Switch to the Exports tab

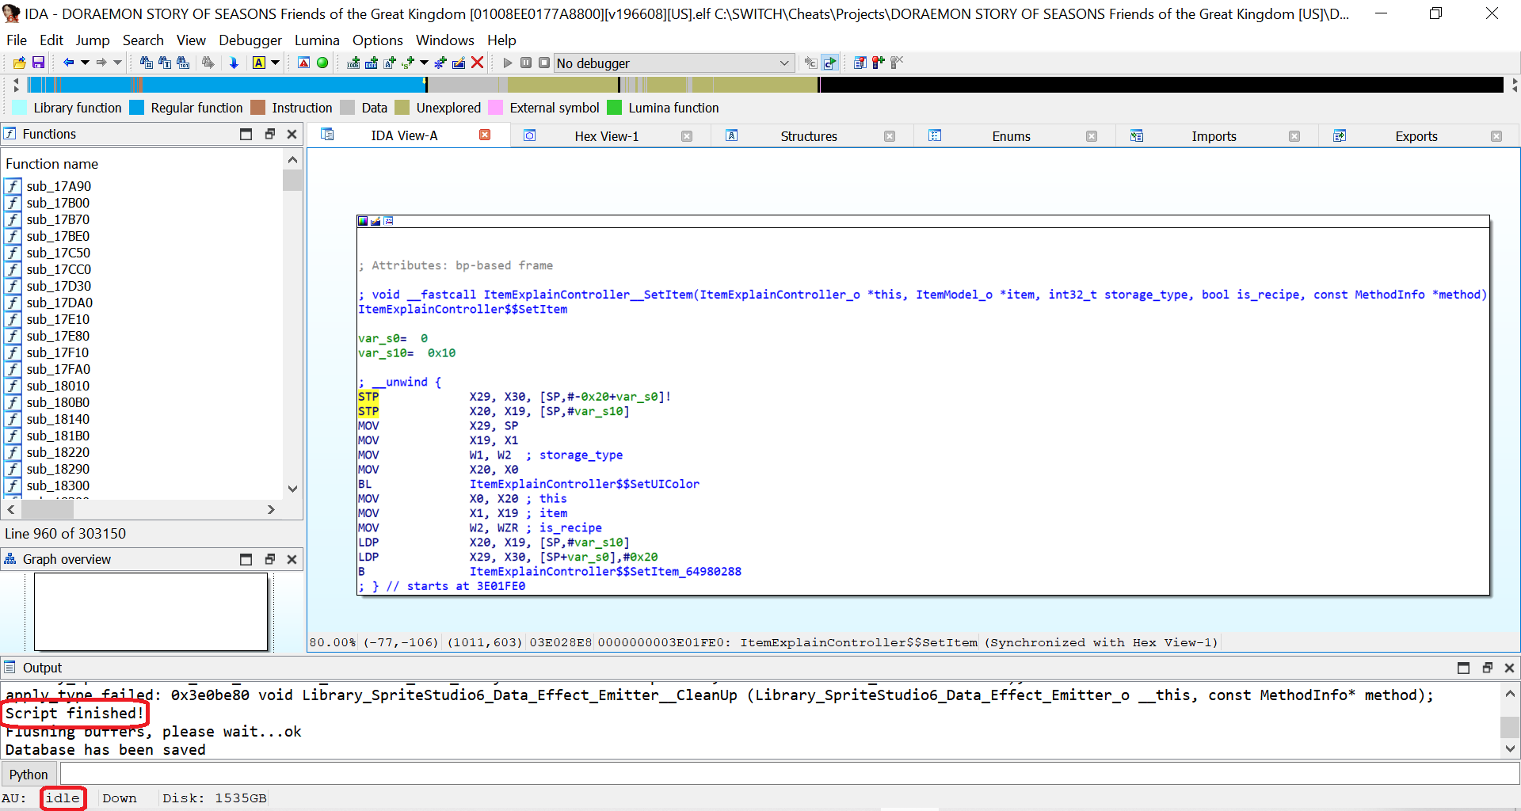pos(1416,136)
